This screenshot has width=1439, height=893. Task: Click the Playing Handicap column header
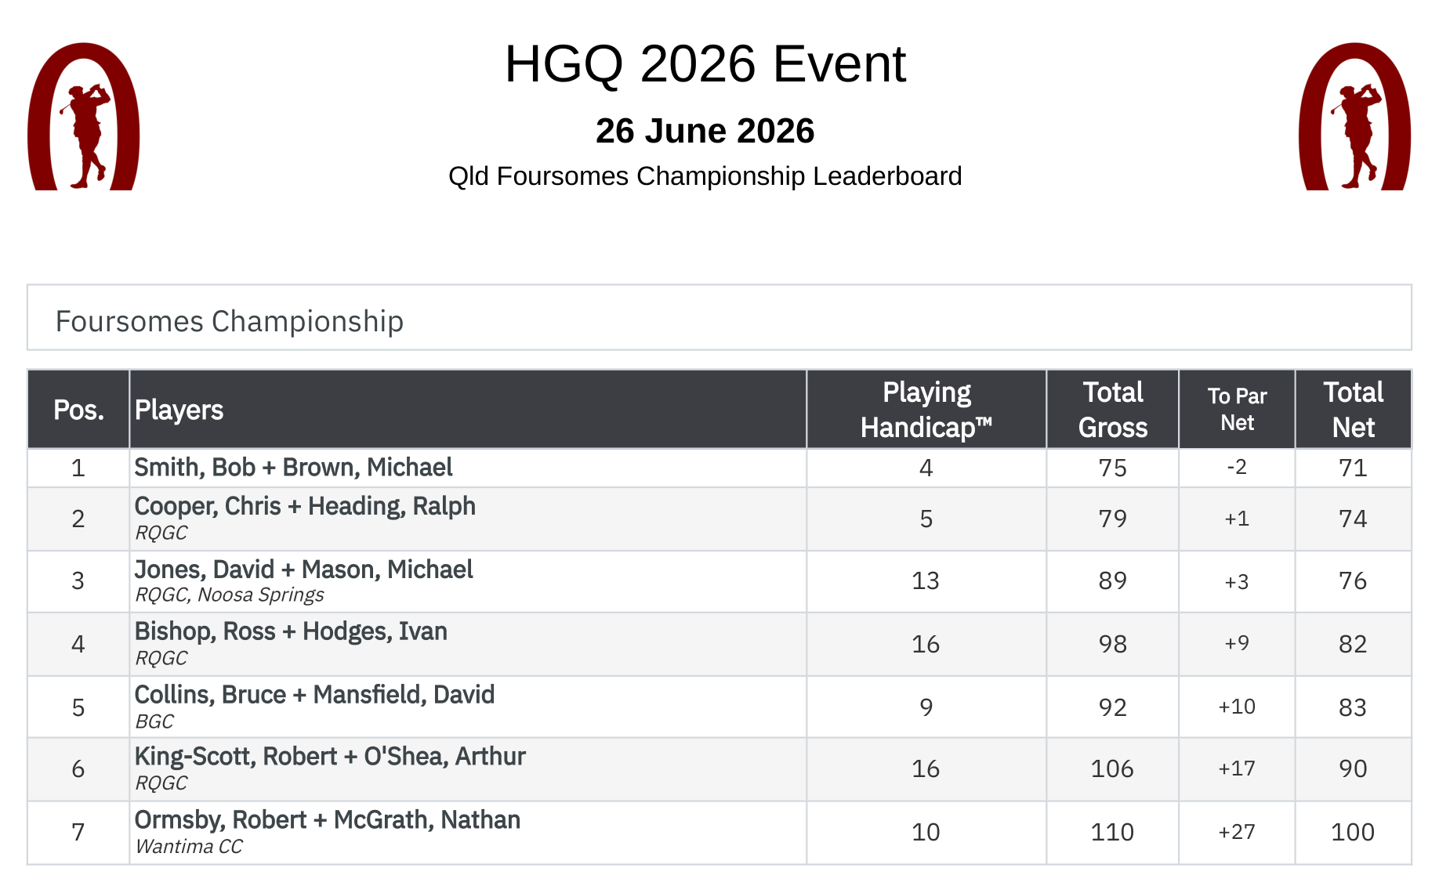[926, 410]
